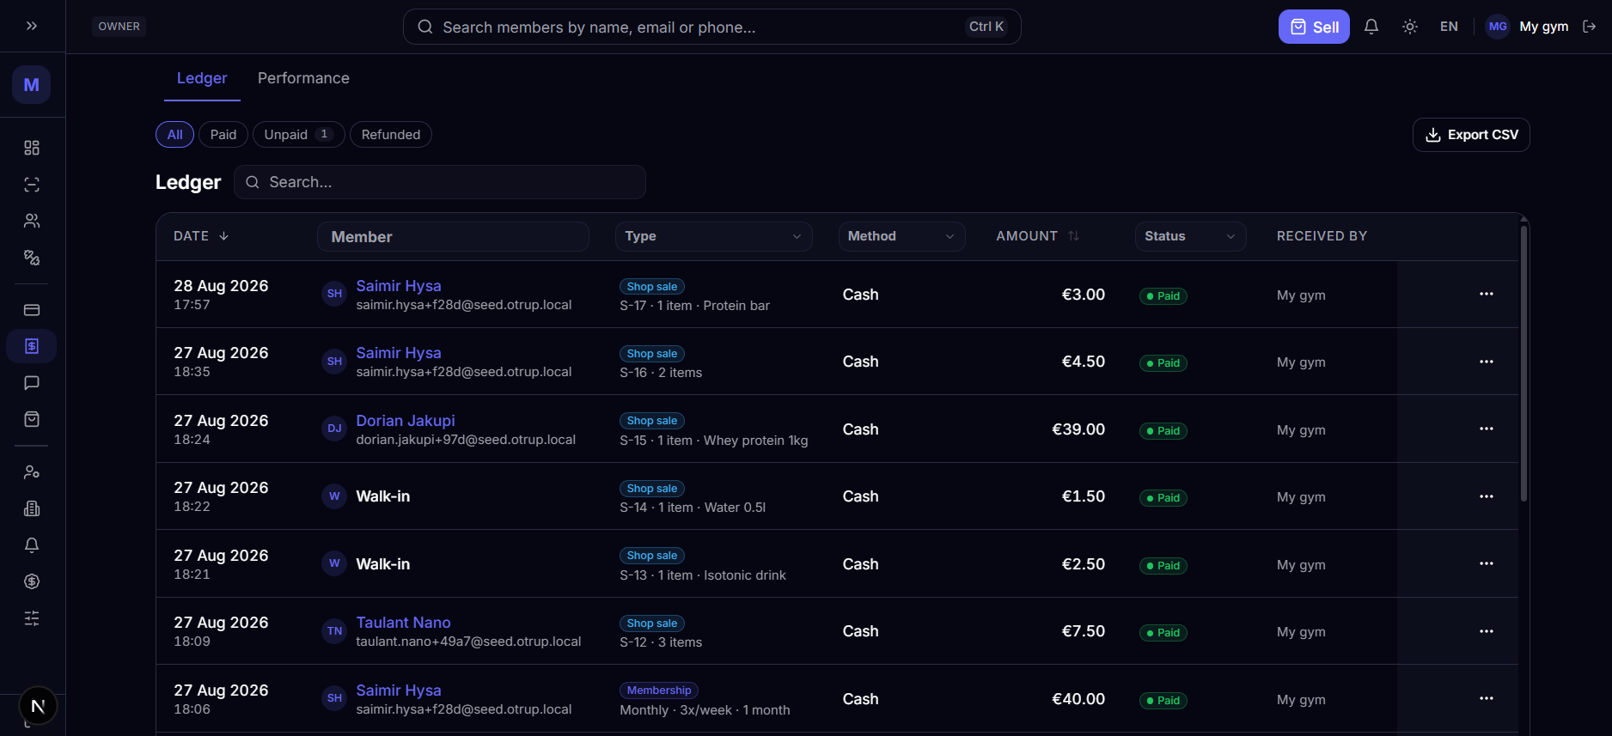
Task: Open the dollar badge icon in the sidebar
Action: coord(32,581)
